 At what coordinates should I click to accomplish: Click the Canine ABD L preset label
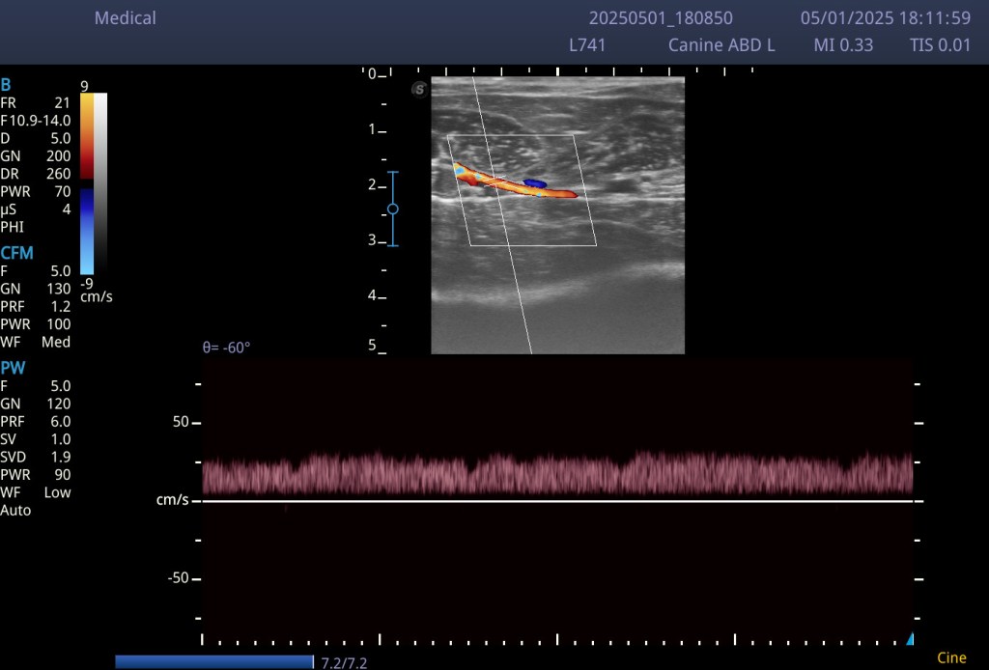coord(721,45)
